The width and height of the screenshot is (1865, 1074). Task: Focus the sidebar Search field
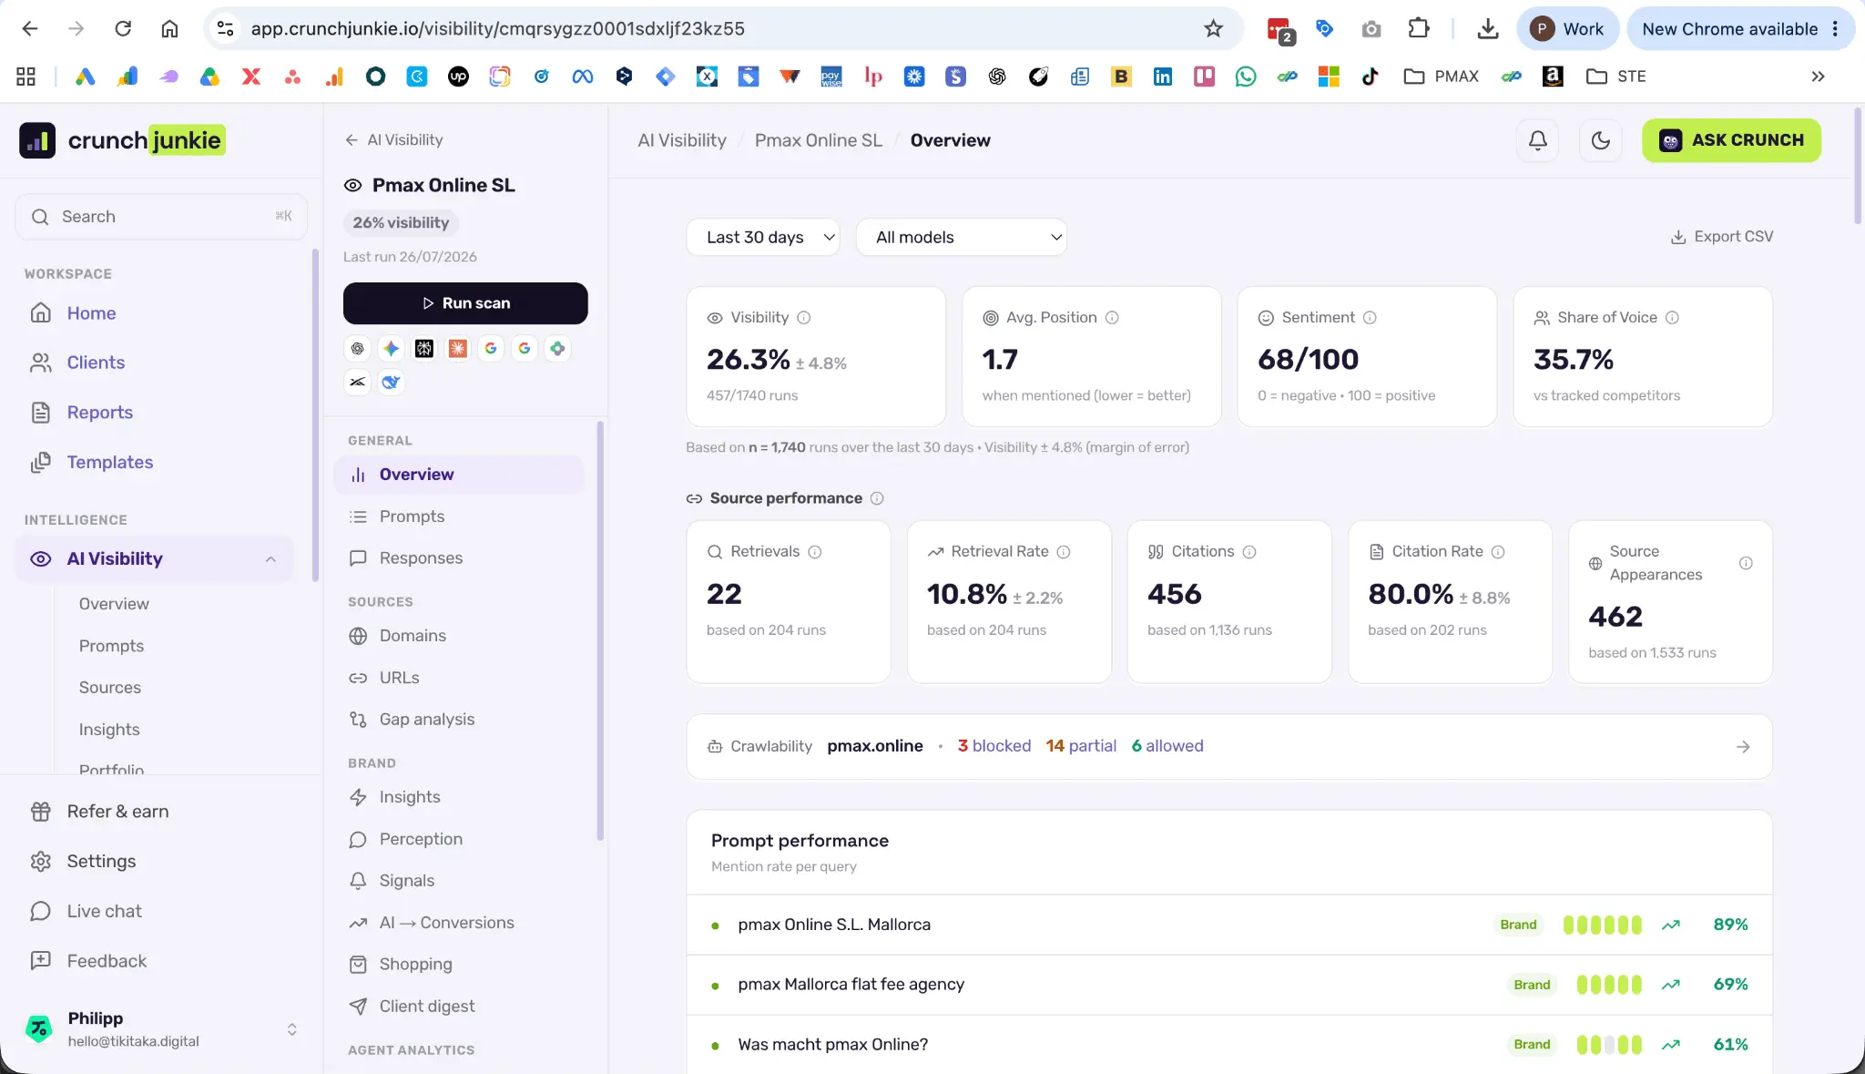pyautogui.click(x=161, y=217)
